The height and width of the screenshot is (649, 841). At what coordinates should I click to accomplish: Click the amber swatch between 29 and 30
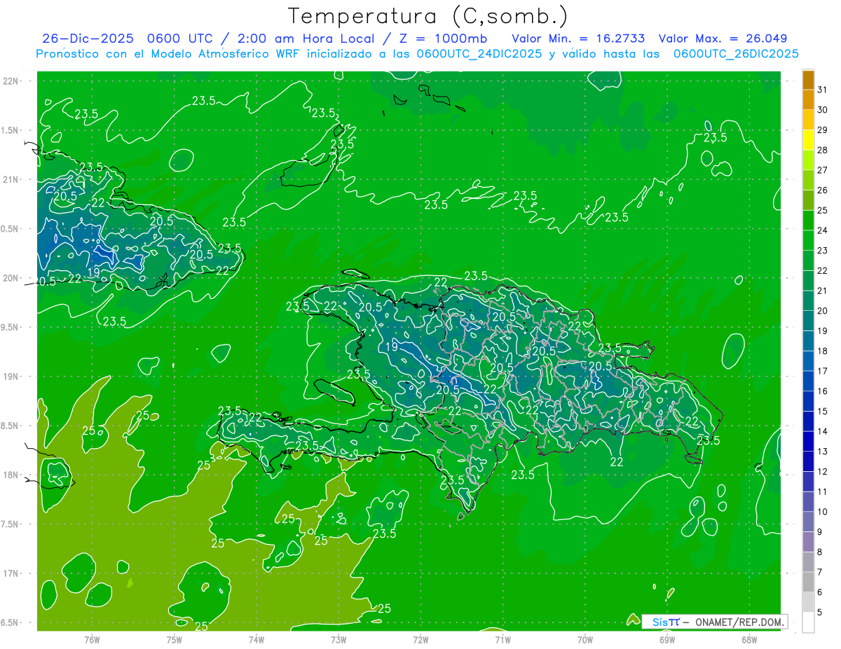click(x=808, y=120)
